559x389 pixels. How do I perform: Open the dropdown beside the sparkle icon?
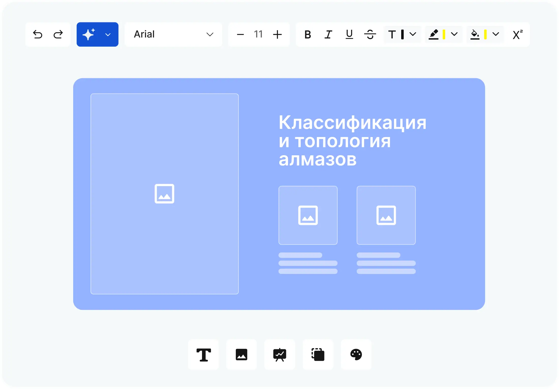coord(108,35)
